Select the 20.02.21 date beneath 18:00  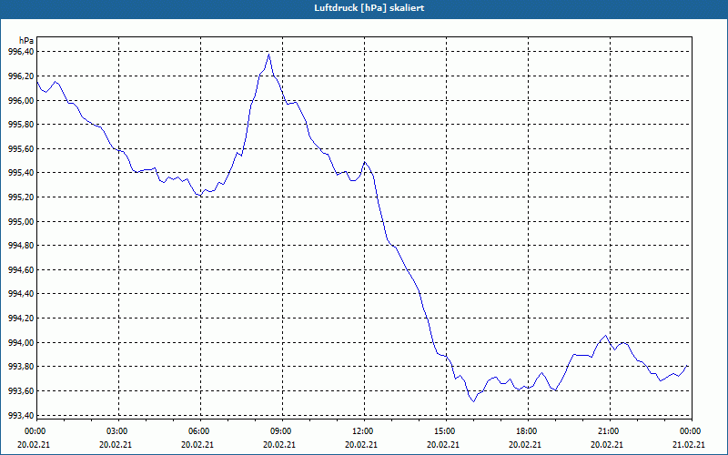[525, 444]
